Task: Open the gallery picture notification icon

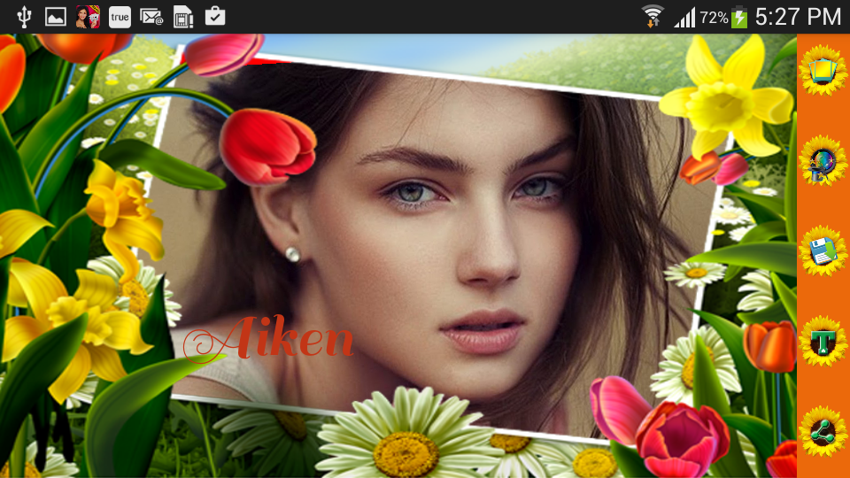Action: tap(55, 16)
